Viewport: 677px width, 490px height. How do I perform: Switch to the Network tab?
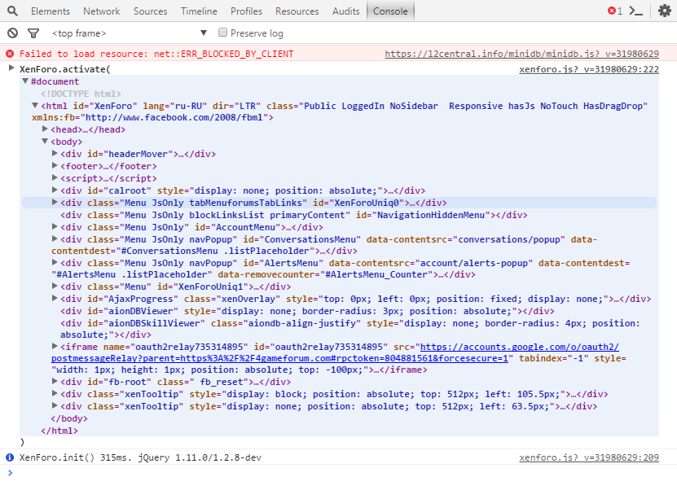pyautogui.click(x=102, y=11)
